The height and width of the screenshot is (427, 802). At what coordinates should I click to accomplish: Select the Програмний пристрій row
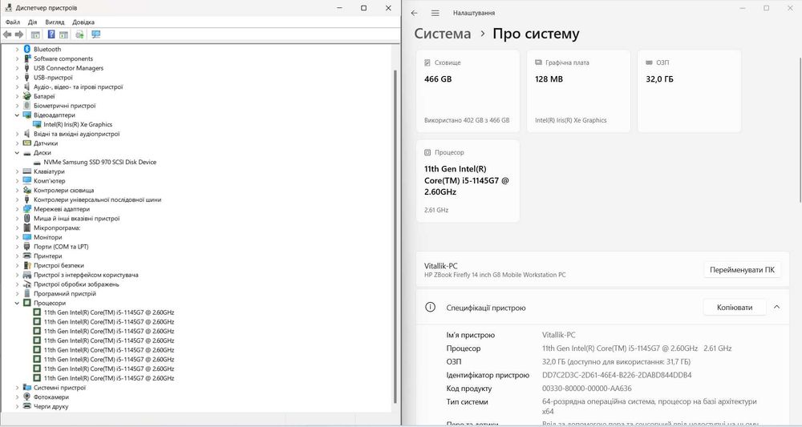click(x=64, y=294)
